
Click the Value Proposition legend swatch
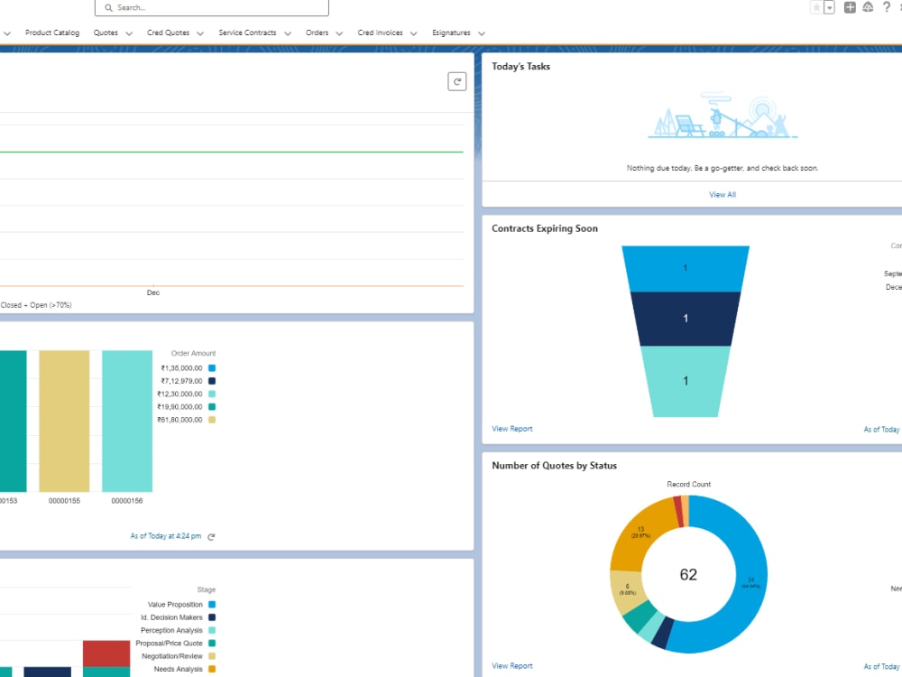pos(212,605)
